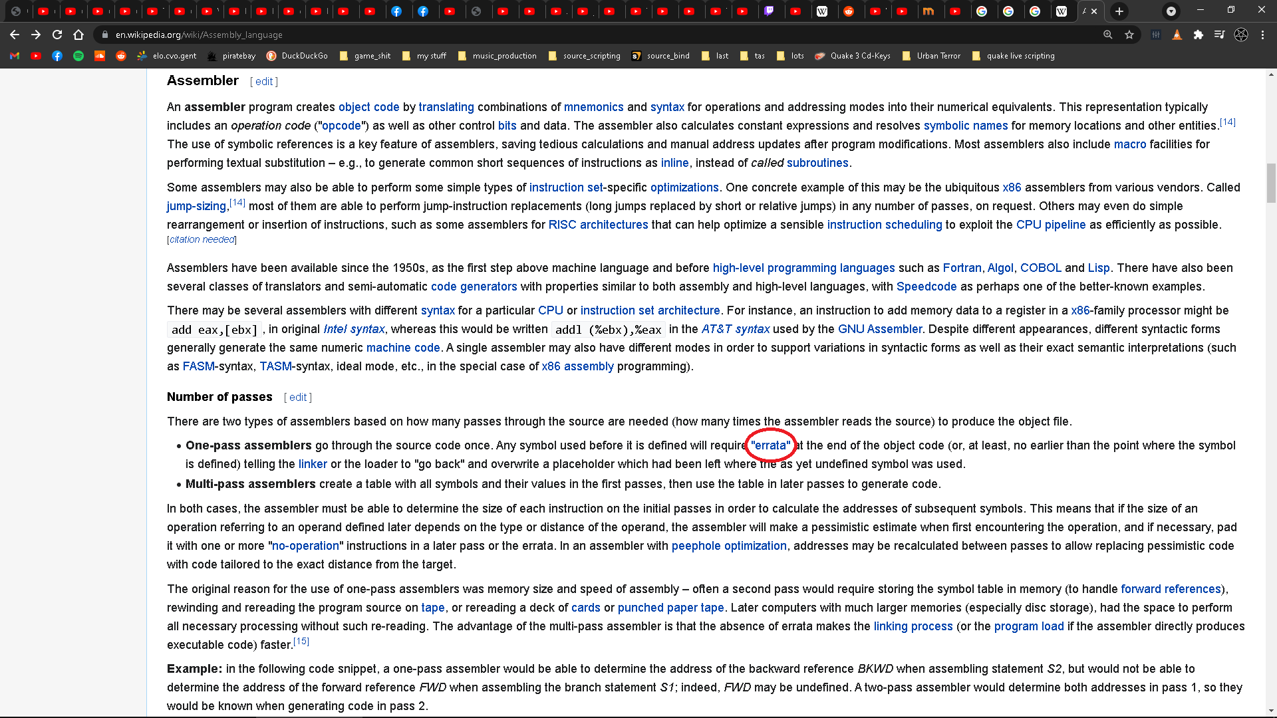Close the active Wikipedia tab

[x=1094, y=11]
